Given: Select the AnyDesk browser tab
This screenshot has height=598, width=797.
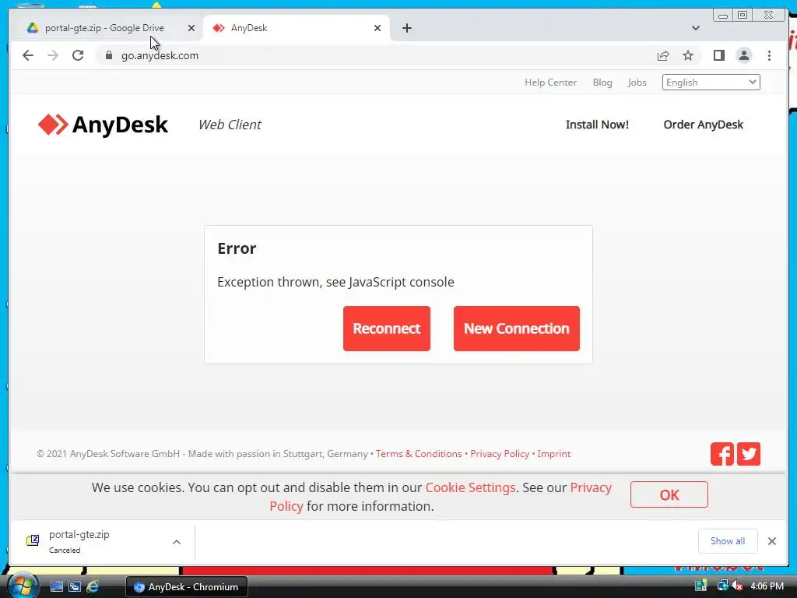Looking at the screenshot, I should [297, 28].
